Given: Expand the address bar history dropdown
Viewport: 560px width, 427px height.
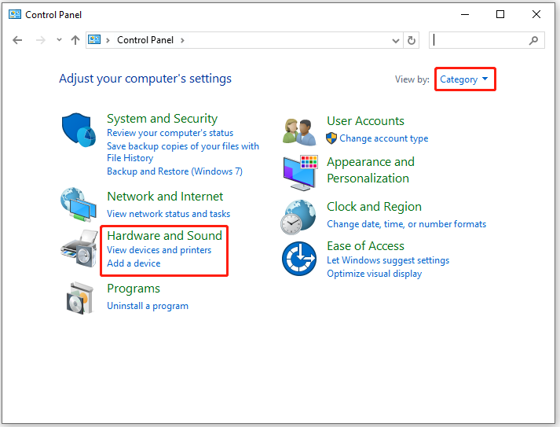Looking at the screenshot, I should coord(395,40).
